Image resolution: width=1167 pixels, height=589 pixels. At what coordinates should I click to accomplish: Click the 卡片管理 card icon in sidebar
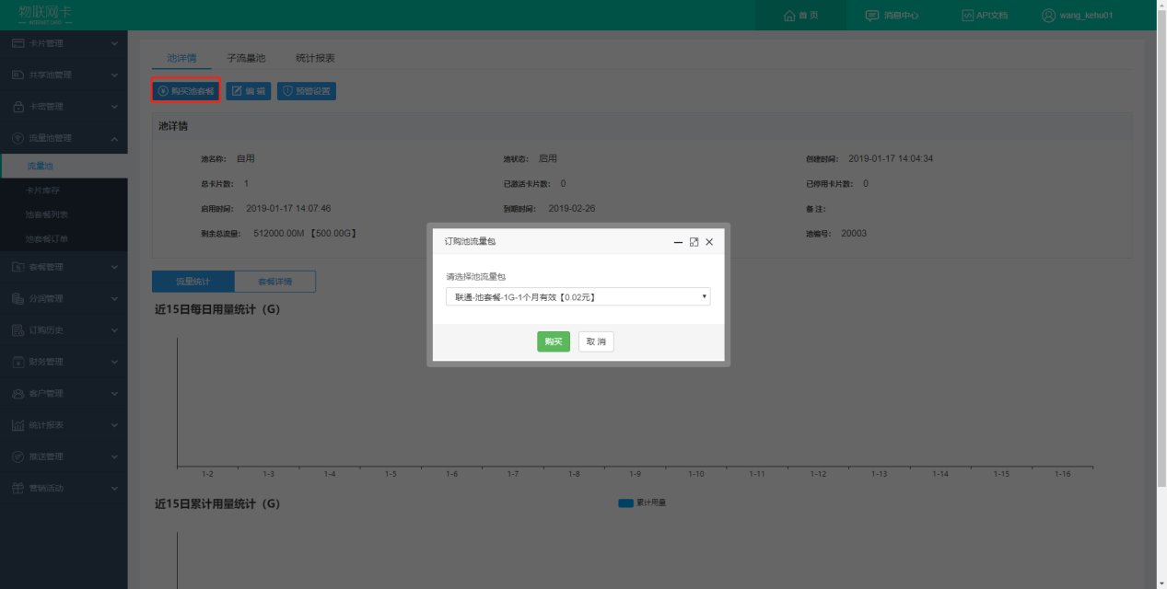[18, 43]
